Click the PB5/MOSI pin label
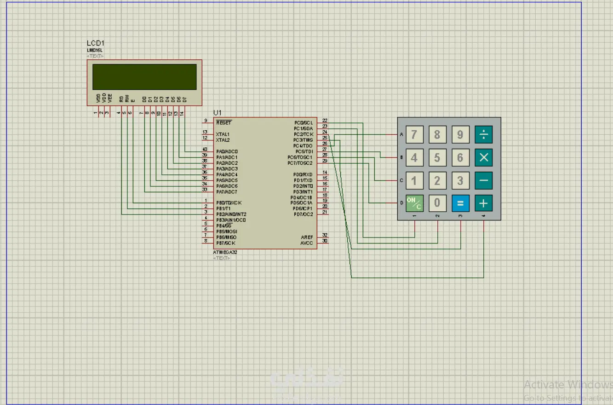Image resolution: width=613 pixels, height=405 pixels. [x=226, y=231]
